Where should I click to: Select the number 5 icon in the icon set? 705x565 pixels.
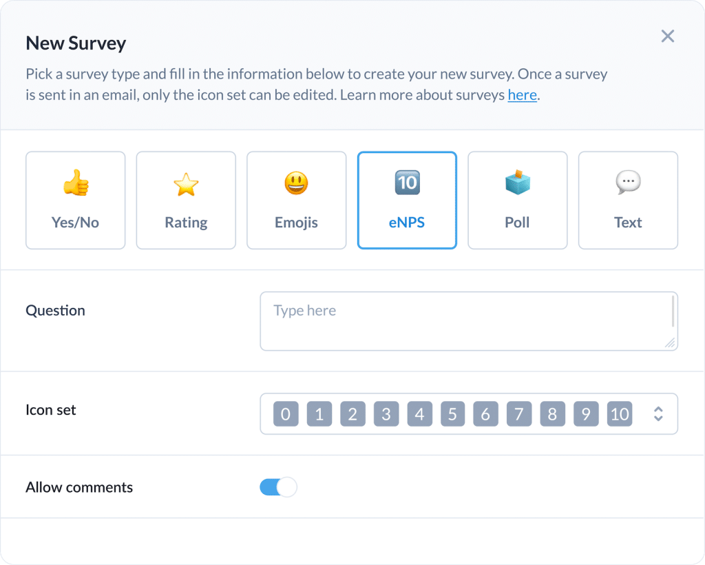coord(452,413)
